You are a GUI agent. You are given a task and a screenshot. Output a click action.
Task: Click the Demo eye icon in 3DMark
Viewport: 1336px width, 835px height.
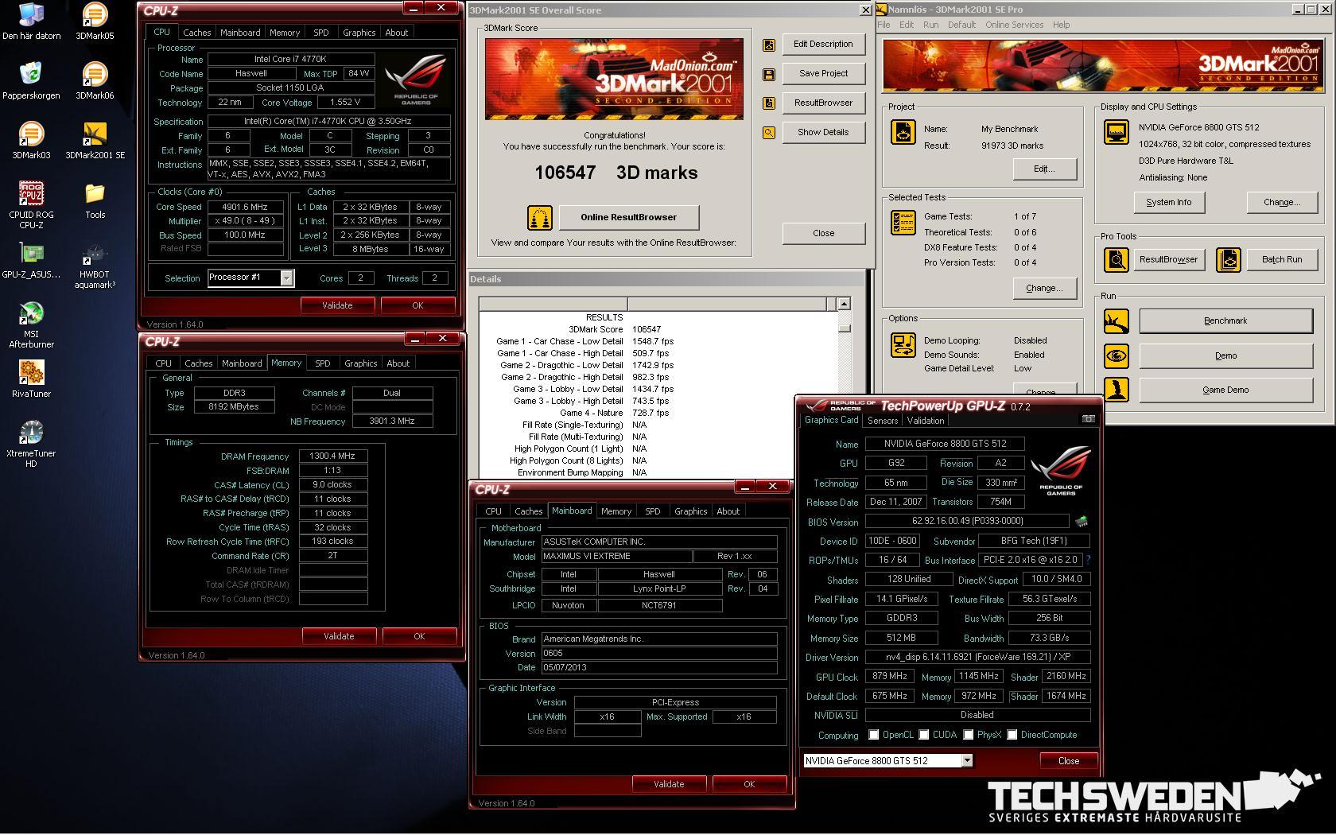pyautogui.click(x=1117, y=355)
